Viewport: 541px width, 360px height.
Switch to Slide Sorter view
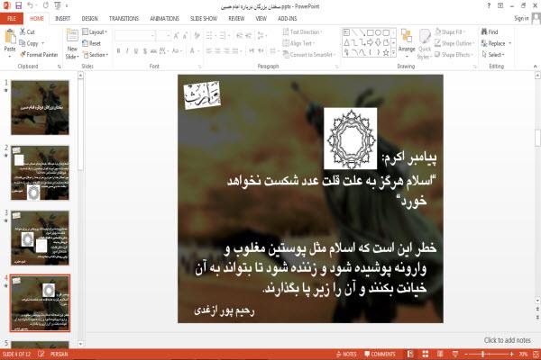[425, 354]
